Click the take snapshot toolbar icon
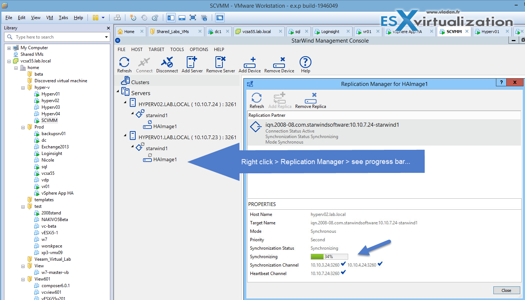 tap(133, 18)
